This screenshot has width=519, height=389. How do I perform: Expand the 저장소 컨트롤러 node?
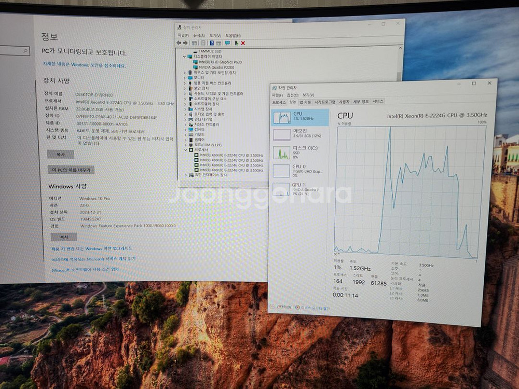(185, 124)
